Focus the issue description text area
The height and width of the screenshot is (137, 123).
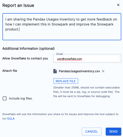point(62,27)
